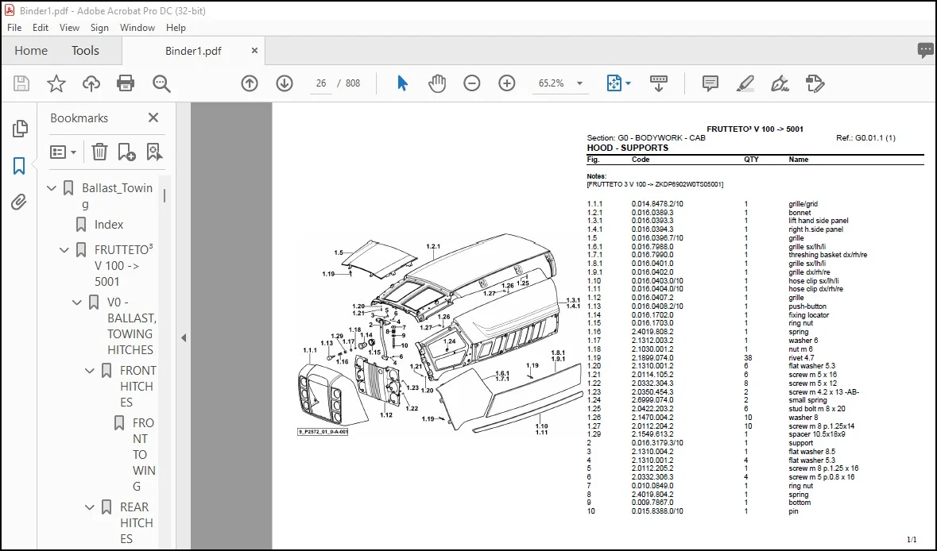The width and height of the screenshot is (937, 551).
Task: Select the Highlight text tool
Action: [x=745, y=83]
